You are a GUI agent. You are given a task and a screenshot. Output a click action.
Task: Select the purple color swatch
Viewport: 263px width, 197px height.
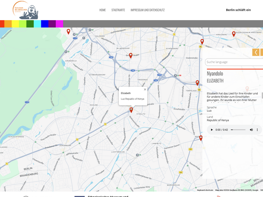coord(52,24)
